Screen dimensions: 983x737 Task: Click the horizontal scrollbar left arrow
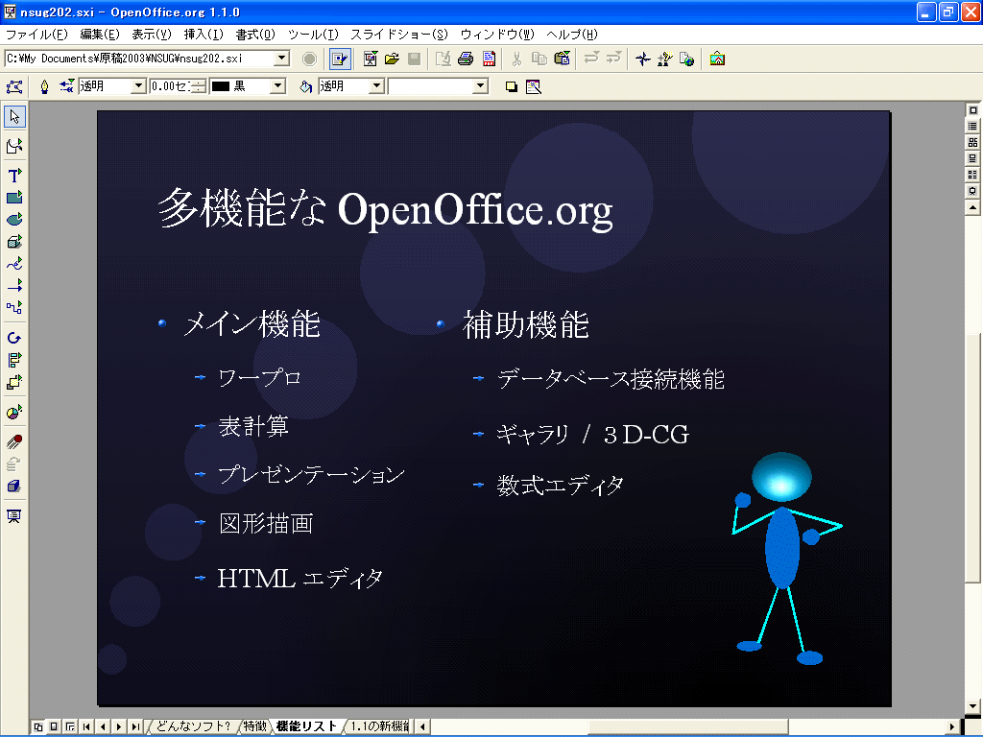[x=422, y=727]
